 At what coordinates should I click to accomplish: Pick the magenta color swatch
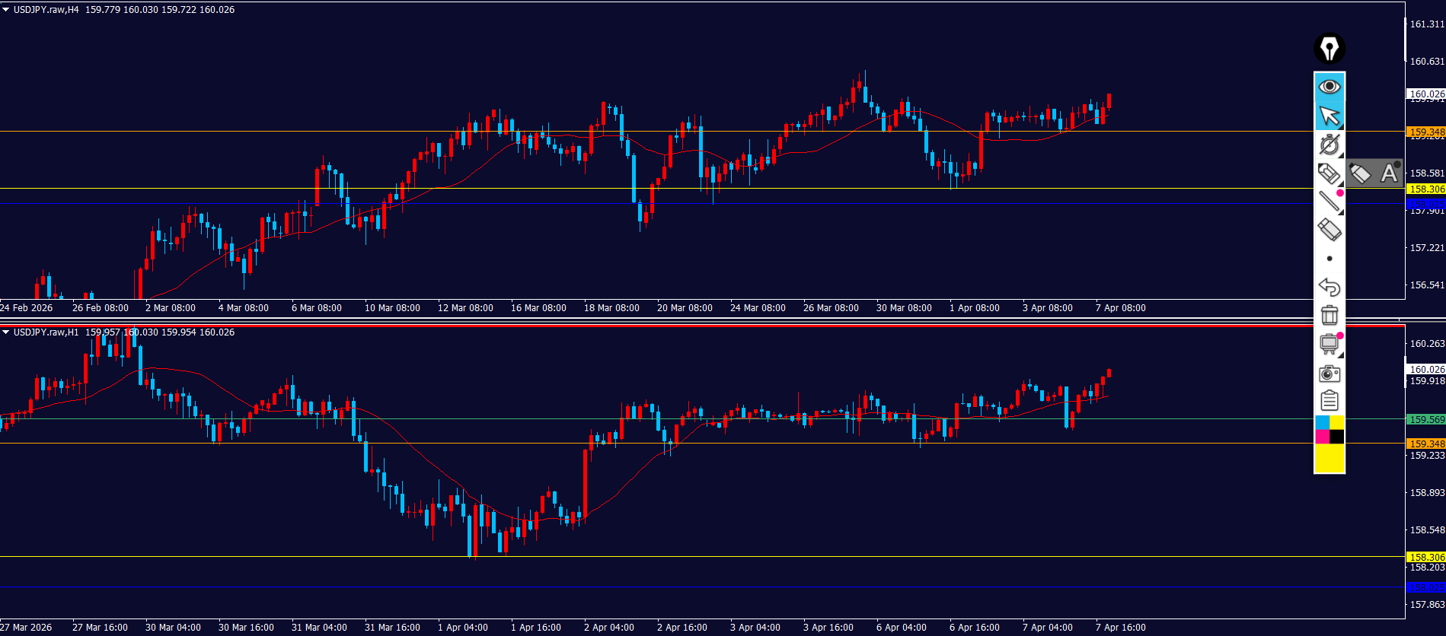point(1322,437)
